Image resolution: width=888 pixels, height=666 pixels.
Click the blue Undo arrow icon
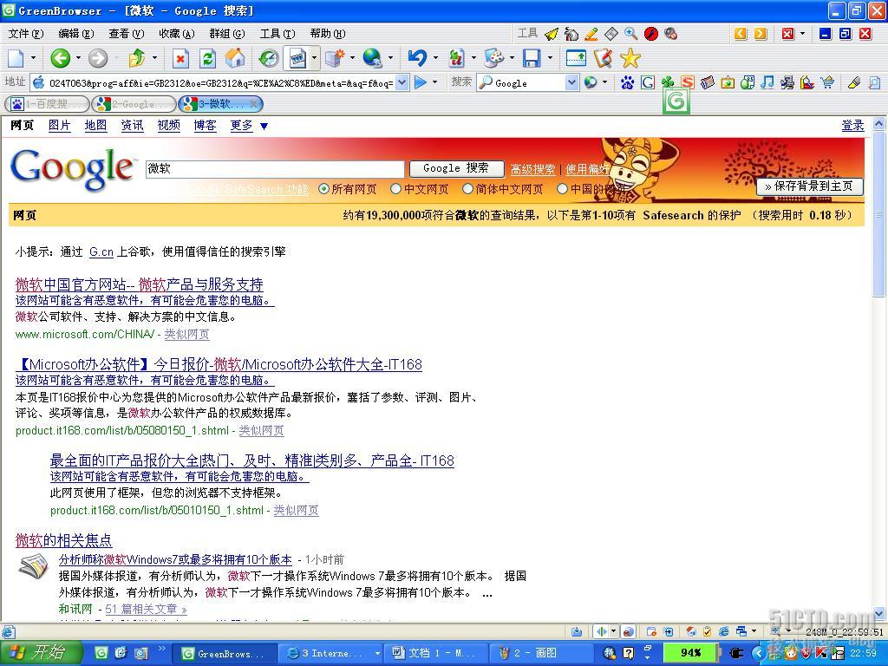click(x=417, y=58)
